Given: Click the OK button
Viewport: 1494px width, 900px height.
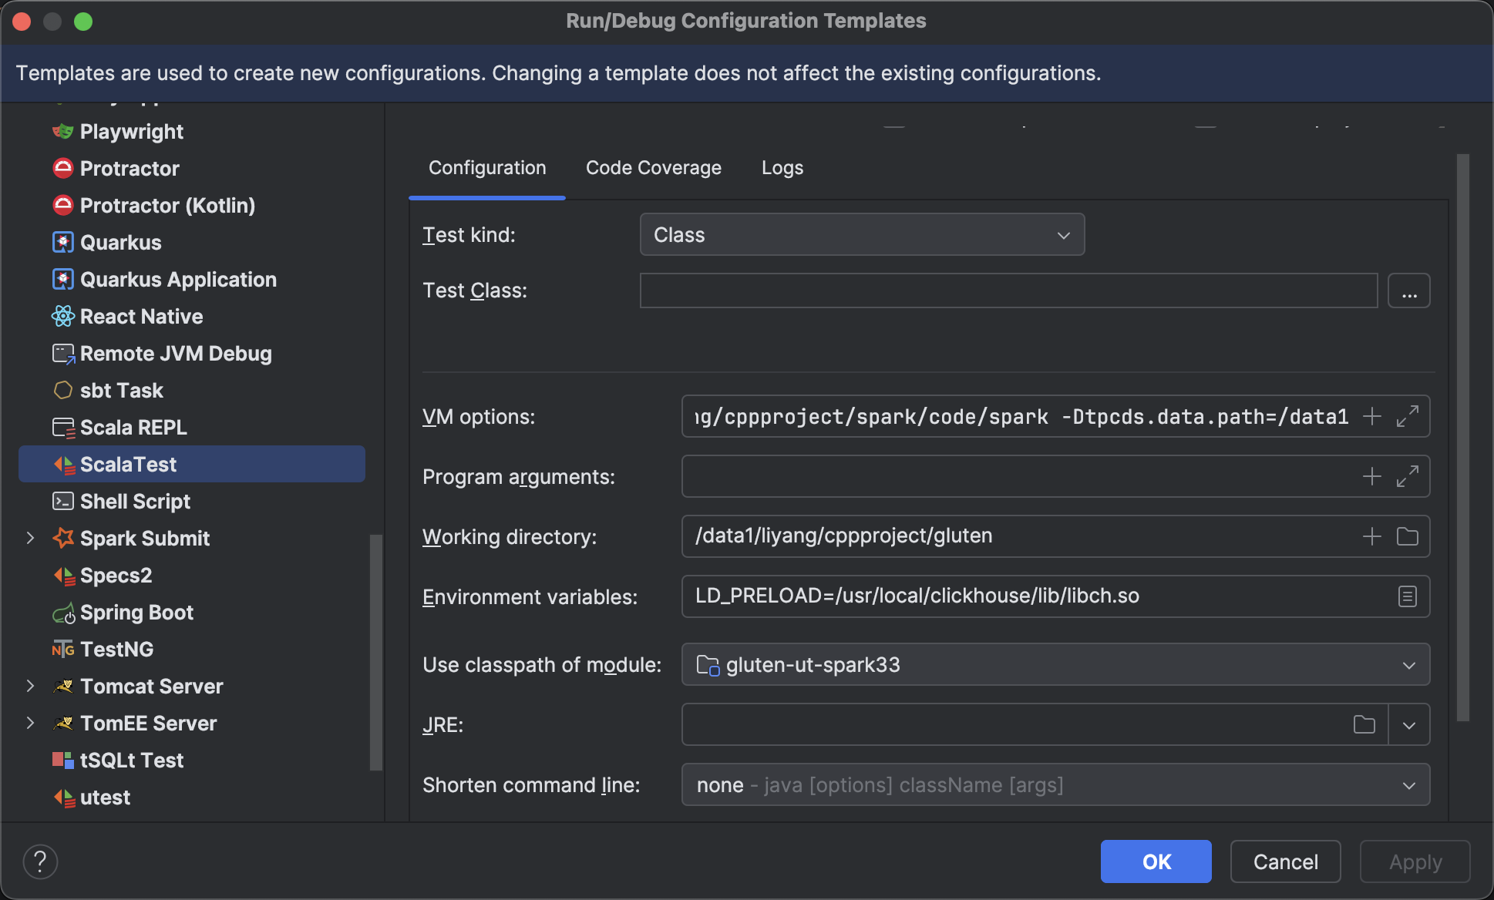Looking at the screenshot, I should [x=1156, y=861].
